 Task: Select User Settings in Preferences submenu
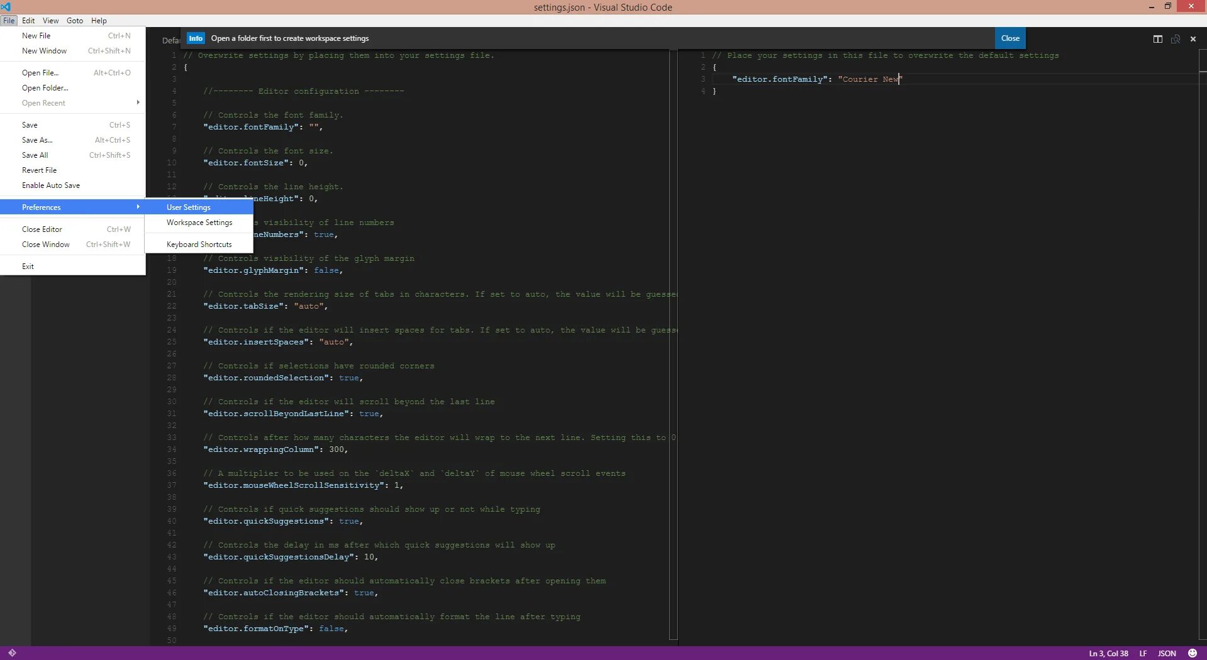[199, 207]
